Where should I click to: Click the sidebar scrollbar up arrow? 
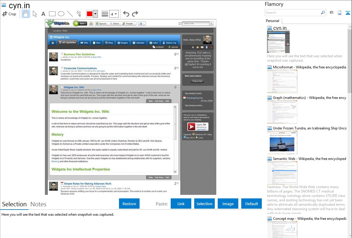click(350, 27)
